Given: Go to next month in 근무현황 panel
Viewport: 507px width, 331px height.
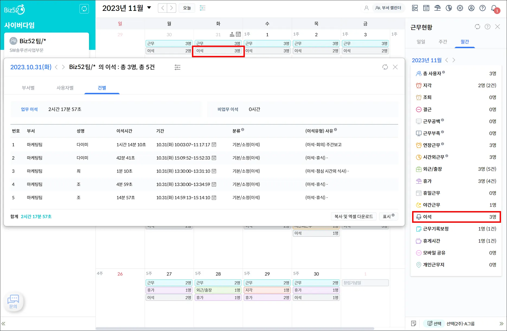Looking at the screenshot, I should point(454,60).
